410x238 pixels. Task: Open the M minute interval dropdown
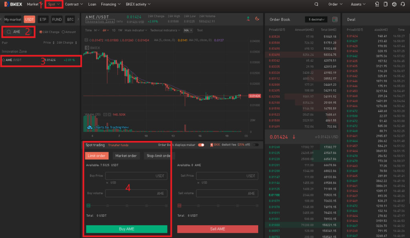97,30
